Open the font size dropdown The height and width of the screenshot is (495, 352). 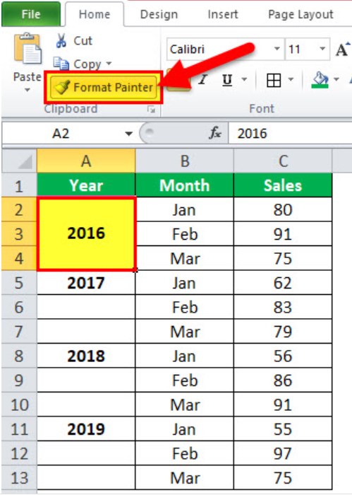coord(322,49)
